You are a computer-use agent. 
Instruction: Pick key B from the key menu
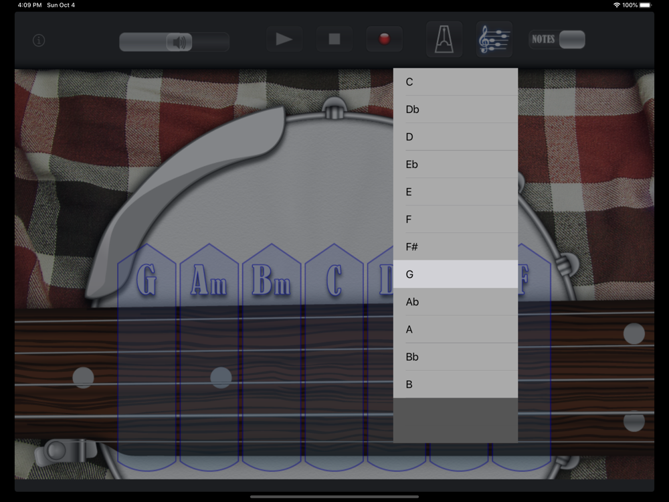456,384
